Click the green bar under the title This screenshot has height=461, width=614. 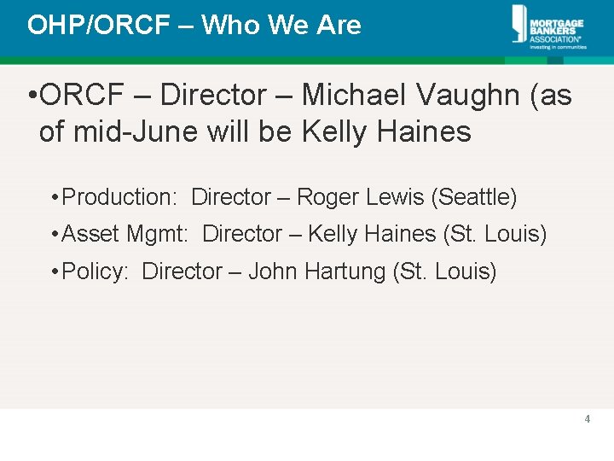pos(256,61)
